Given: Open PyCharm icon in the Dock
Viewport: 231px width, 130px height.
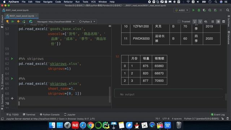Looking at the screenshot, I should pos(106,125).
